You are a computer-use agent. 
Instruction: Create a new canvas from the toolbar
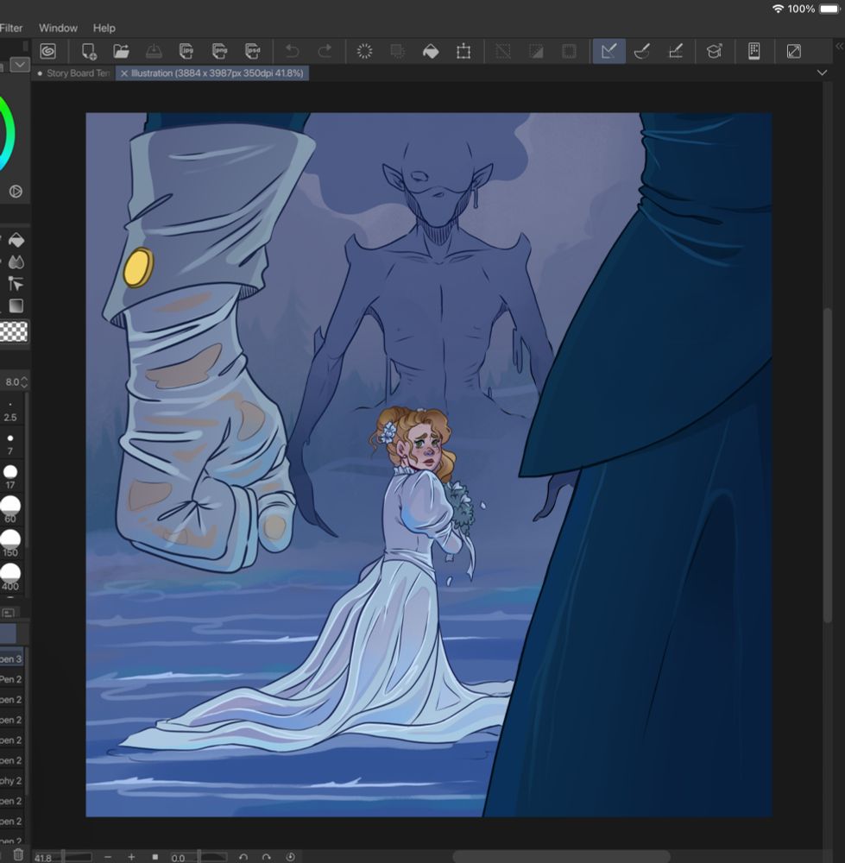tap(88, 52)
